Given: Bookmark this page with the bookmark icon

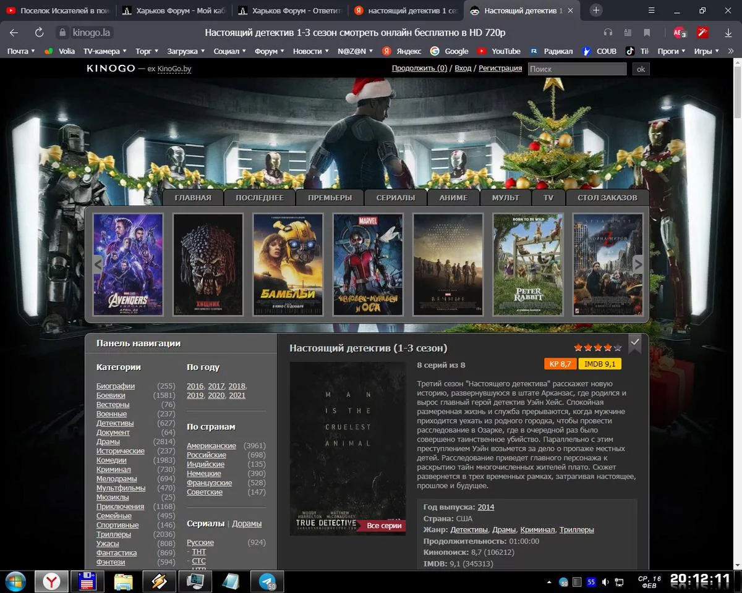Looking at the screenshot, I should pos(647,33).
